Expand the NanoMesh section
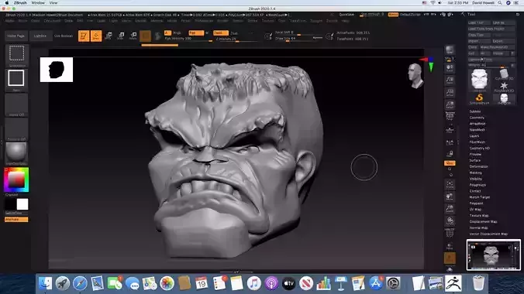 477,130
